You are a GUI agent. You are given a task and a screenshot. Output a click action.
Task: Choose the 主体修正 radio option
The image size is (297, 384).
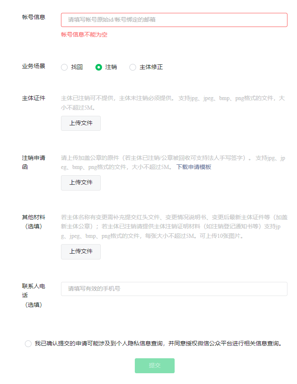pyautogui.click(x=133, y=67)
